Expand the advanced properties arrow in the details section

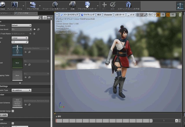point(20,83)
